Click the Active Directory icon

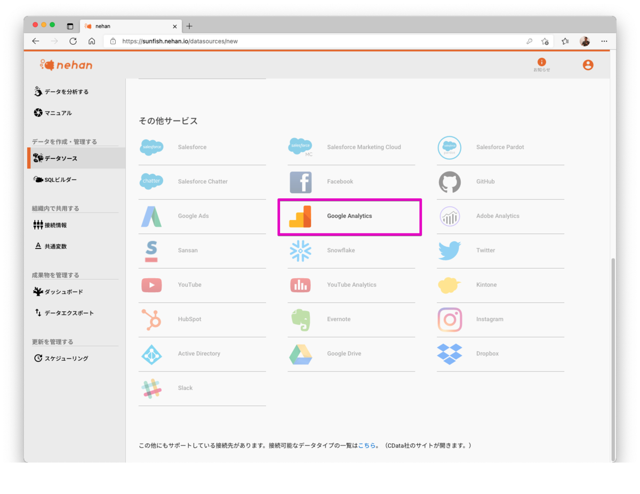click(x=151, y=354)
